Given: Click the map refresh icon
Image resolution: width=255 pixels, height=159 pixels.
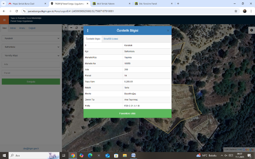Looking at the screenshot, I should pos(76,28).
